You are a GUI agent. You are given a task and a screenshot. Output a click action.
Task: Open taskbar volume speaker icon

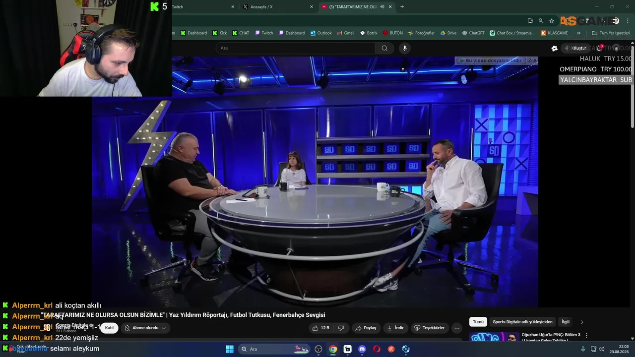click(x=602, y=349)
